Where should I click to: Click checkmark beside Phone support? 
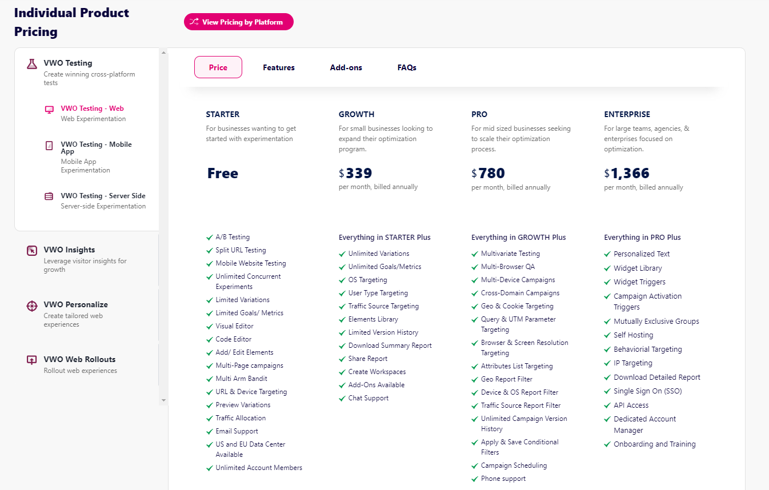coord(474,479)
